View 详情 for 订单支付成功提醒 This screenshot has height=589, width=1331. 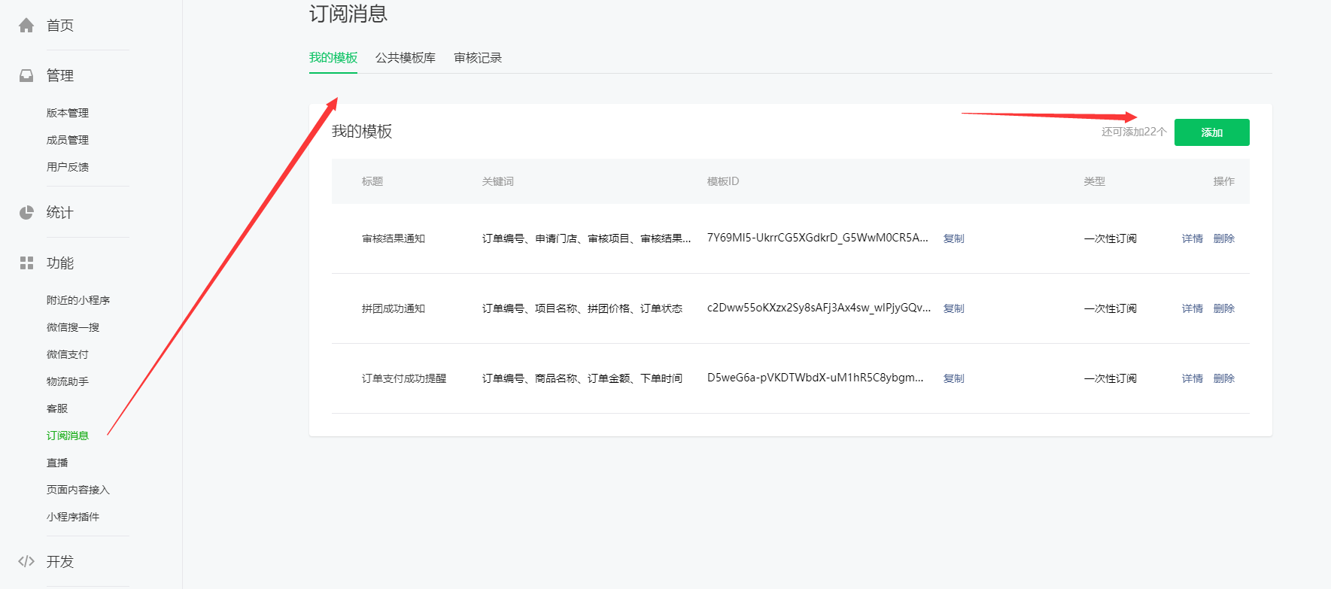(1192, 378)
